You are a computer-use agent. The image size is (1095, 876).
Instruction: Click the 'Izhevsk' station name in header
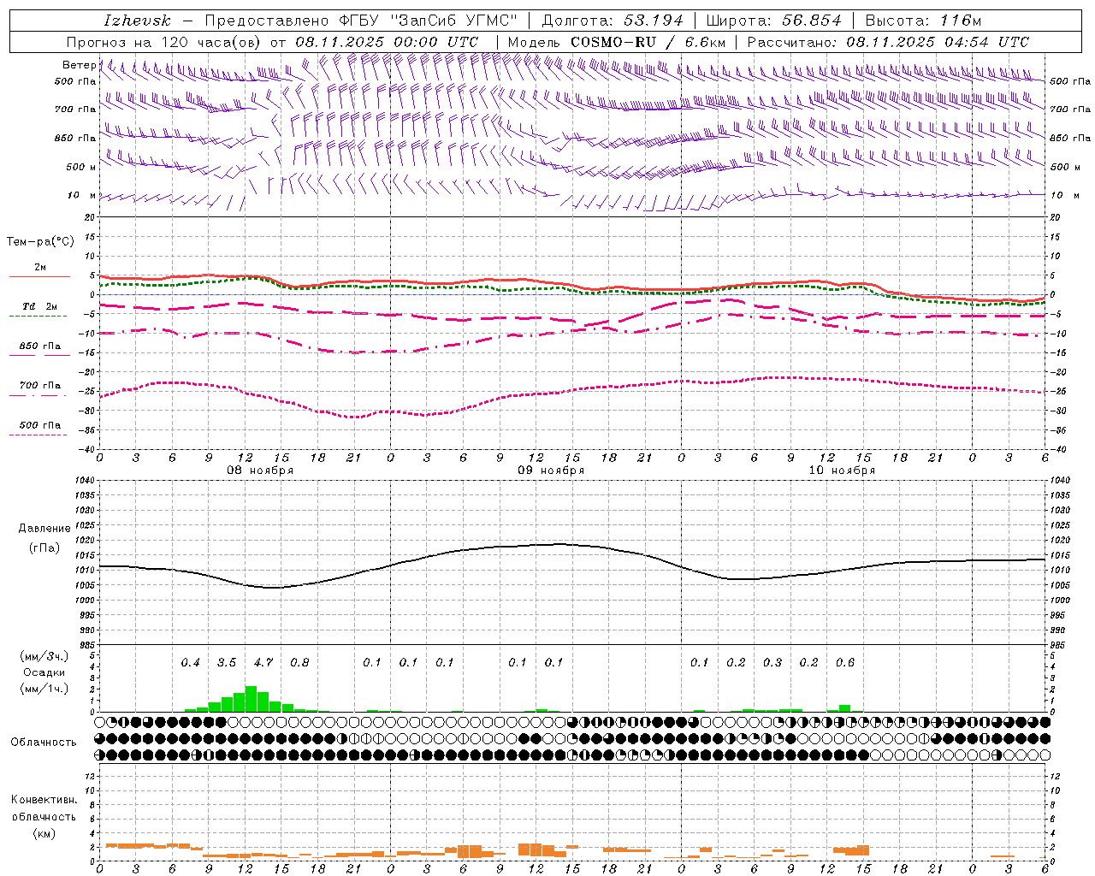pyautogui.click(x=137, y=21)
